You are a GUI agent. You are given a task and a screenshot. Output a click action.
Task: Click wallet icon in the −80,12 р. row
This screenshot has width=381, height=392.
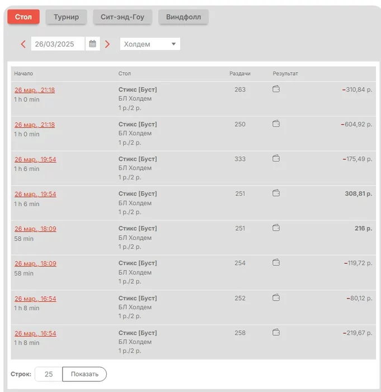[x=276, y=297]
